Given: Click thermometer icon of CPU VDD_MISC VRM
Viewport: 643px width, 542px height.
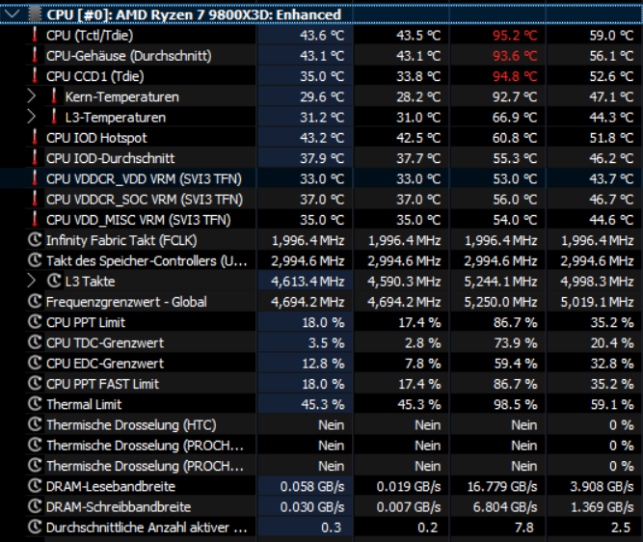Looking at the screenshot, I should pos(35,220).
